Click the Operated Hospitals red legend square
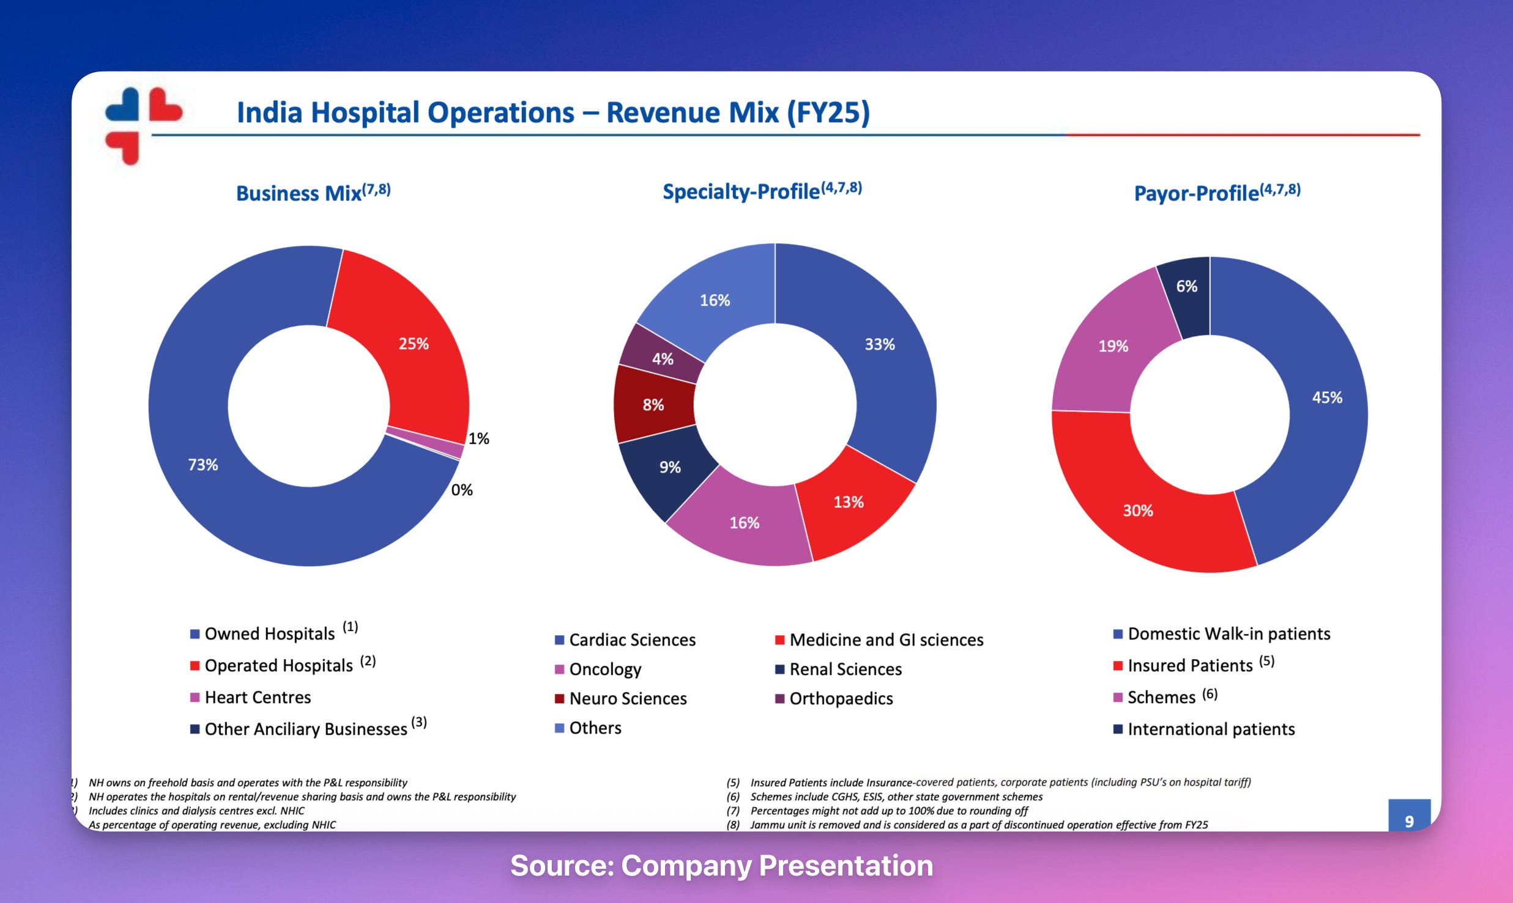 [x=195, y=666]
